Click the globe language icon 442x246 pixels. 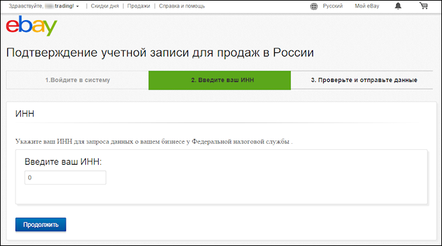[x=314, y=6]
